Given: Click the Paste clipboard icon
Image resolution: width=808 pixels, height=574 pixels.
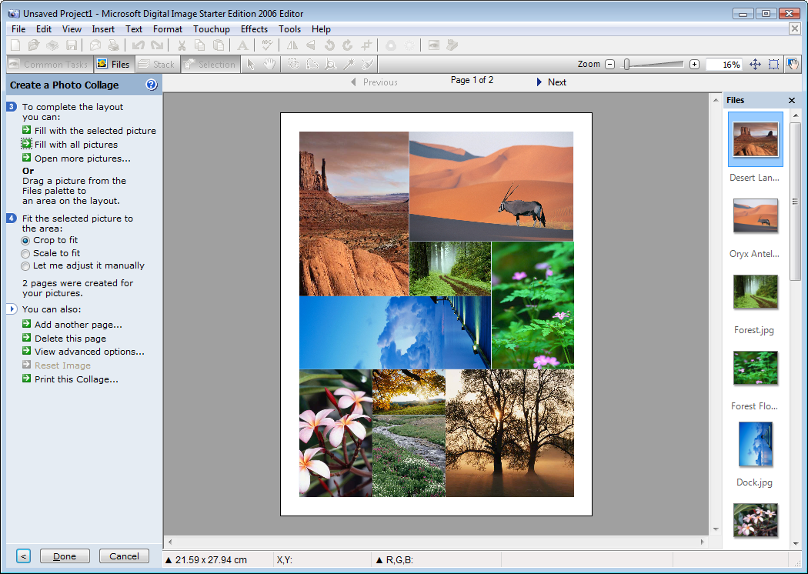Looking at the screenshot, I should point(219,45).
